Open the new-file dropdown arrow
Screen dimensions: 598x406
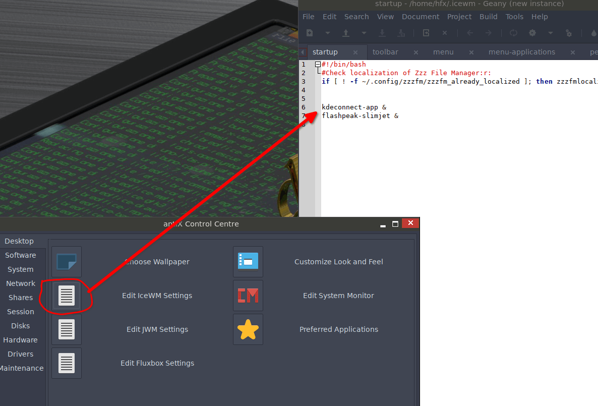coord(328,33)
